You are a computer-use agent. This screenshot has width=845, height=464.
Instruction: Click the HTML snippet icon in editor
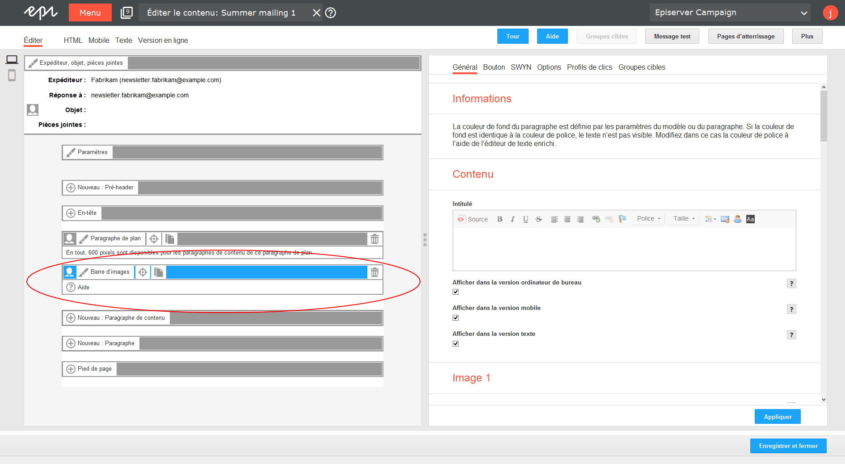725,219
